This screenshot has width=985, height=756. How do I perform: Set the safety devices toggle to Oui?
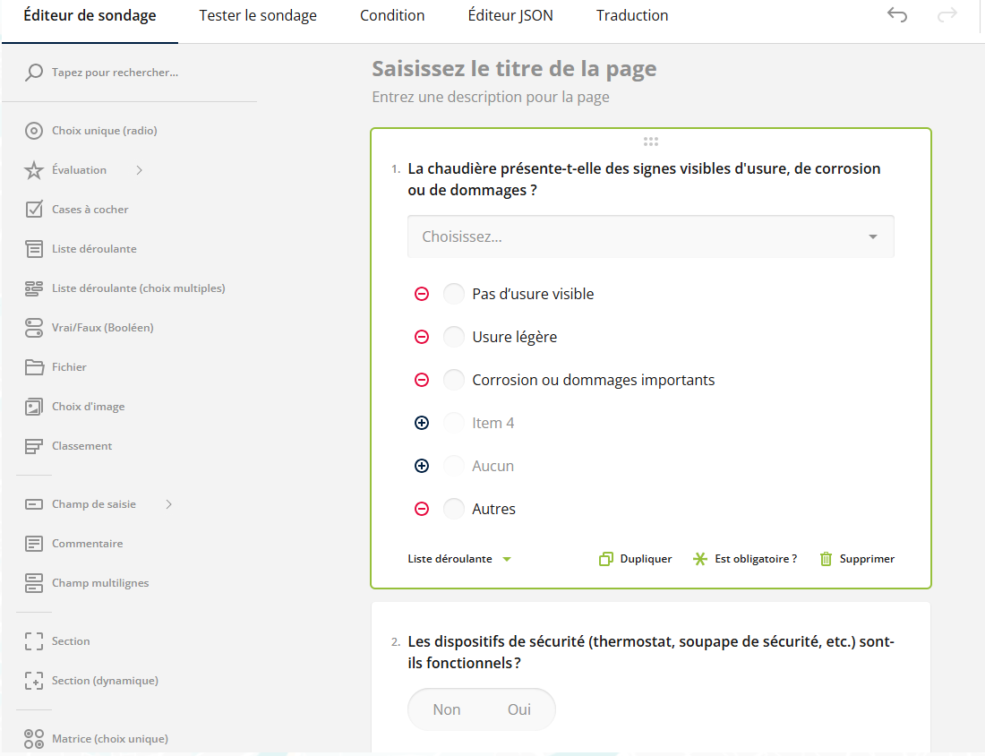pos(518,709)
